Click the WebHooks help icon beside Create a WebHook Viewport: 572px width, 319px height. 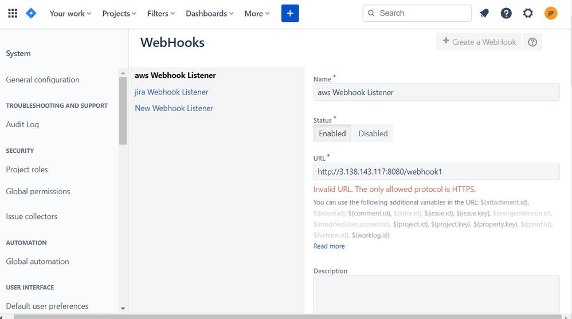coord(532,42)
